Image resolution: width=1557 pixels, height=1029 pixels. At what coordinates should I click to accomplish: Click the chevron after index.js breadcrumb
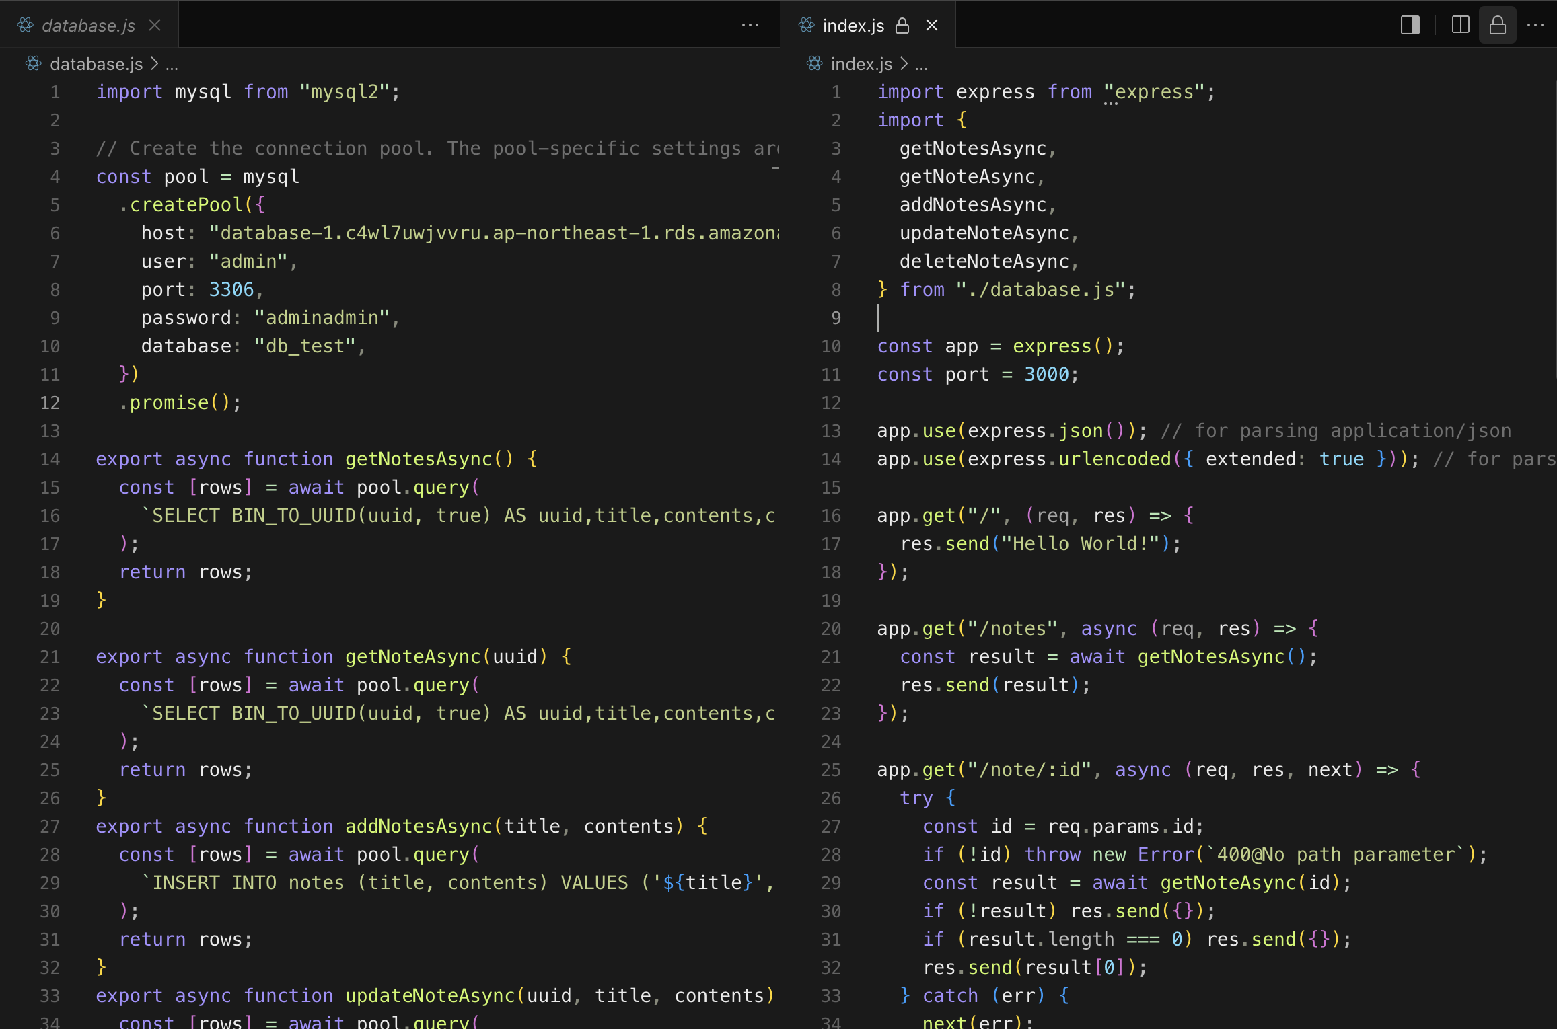tap(904, 64)
